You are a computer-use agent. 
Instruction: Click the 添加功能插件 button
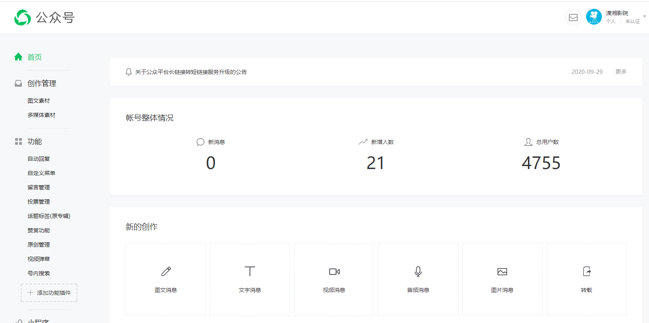pos(49,293)
